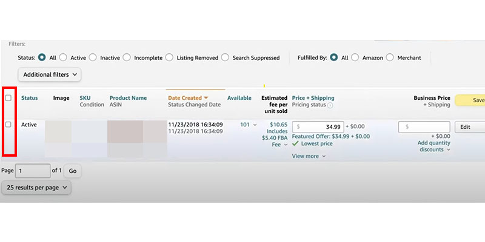Click the green Lowest price checkmark
The height and width of the screenshot is (242, 485).
point(295,144)
